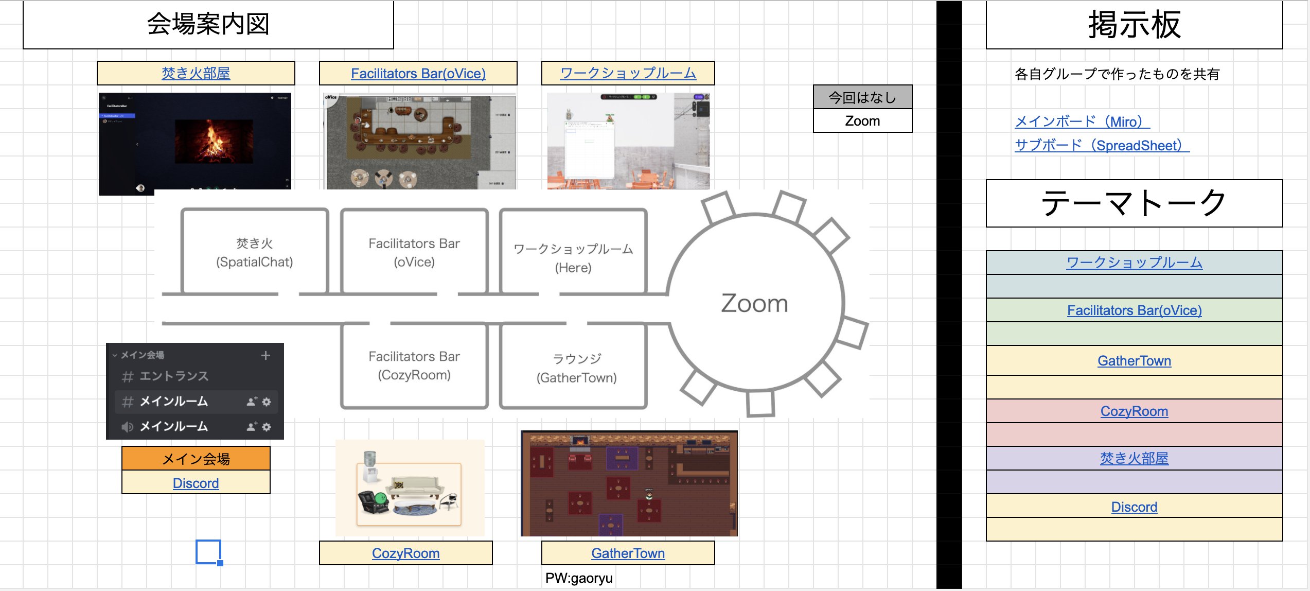
Task: Open Facilitators Bar(oVice) link in テーマトーク list
Action: pyautogui.click(x=1134, y=310)
